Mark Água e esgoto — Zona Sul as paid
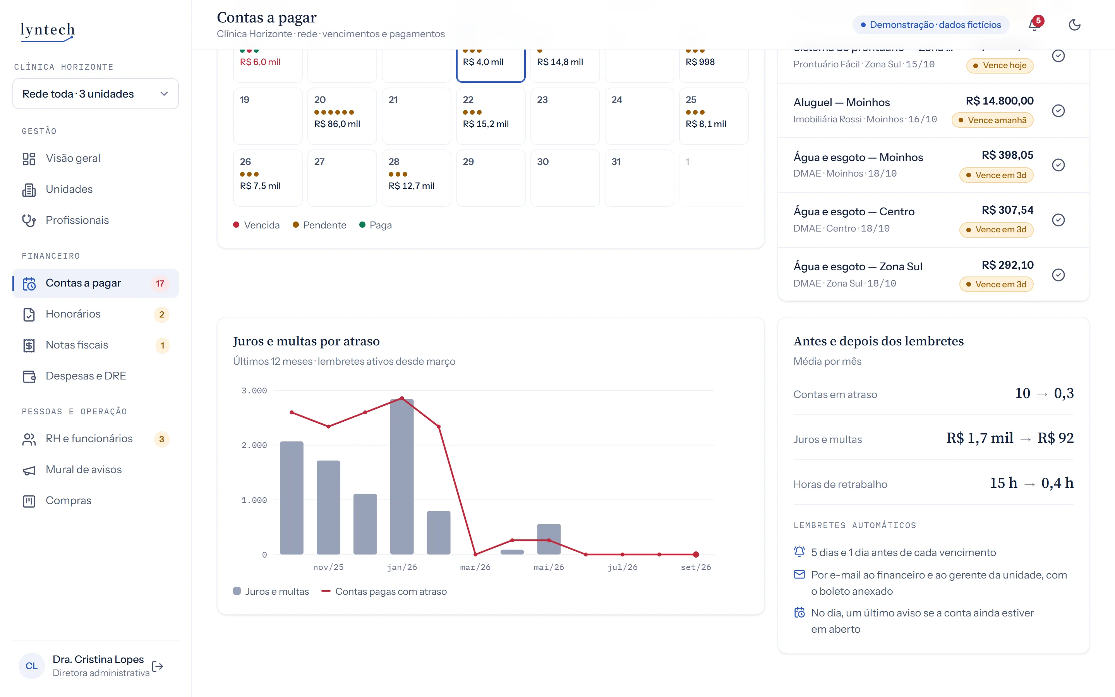 click(1058, 275)
